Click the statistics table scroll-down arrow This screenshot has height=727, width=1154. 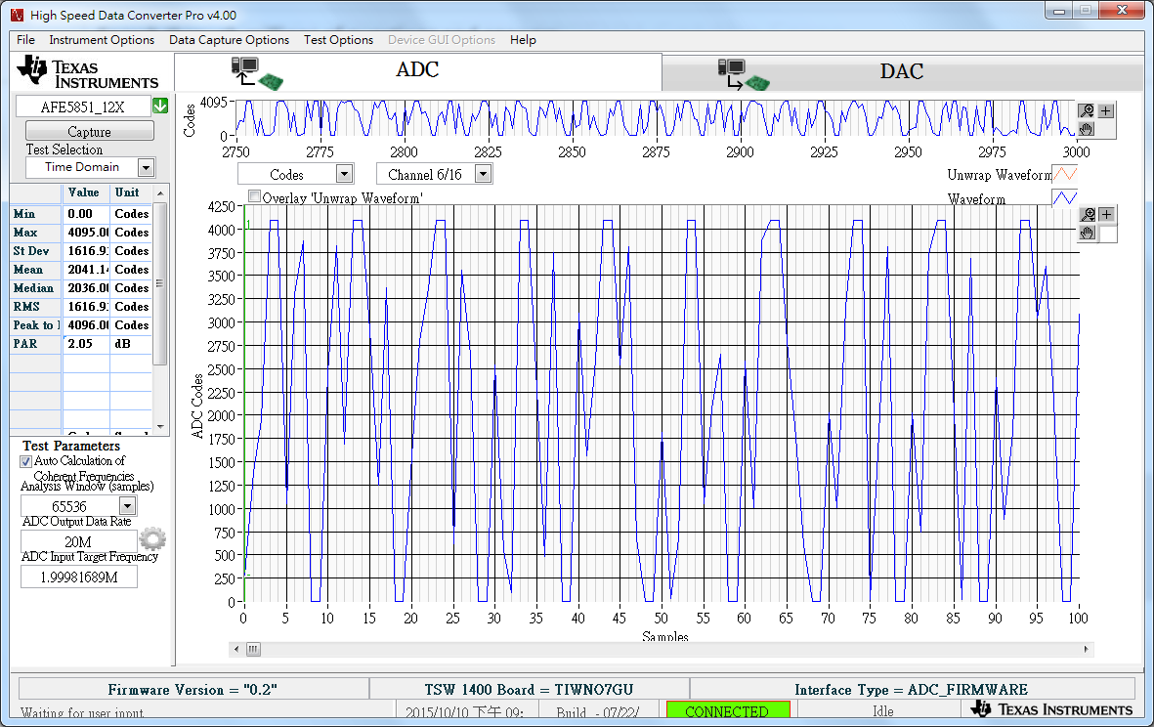click(160, 426)
